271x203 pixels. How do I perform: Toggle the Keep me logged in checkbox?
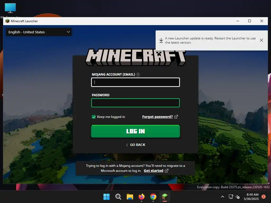click(x=94, y=117)
